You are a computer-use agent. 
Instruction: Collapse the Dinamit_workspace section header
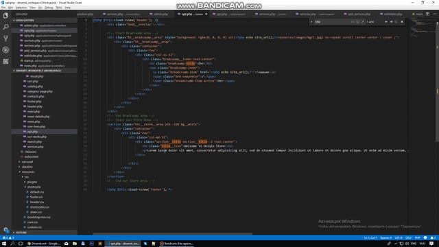click(44, 71)
